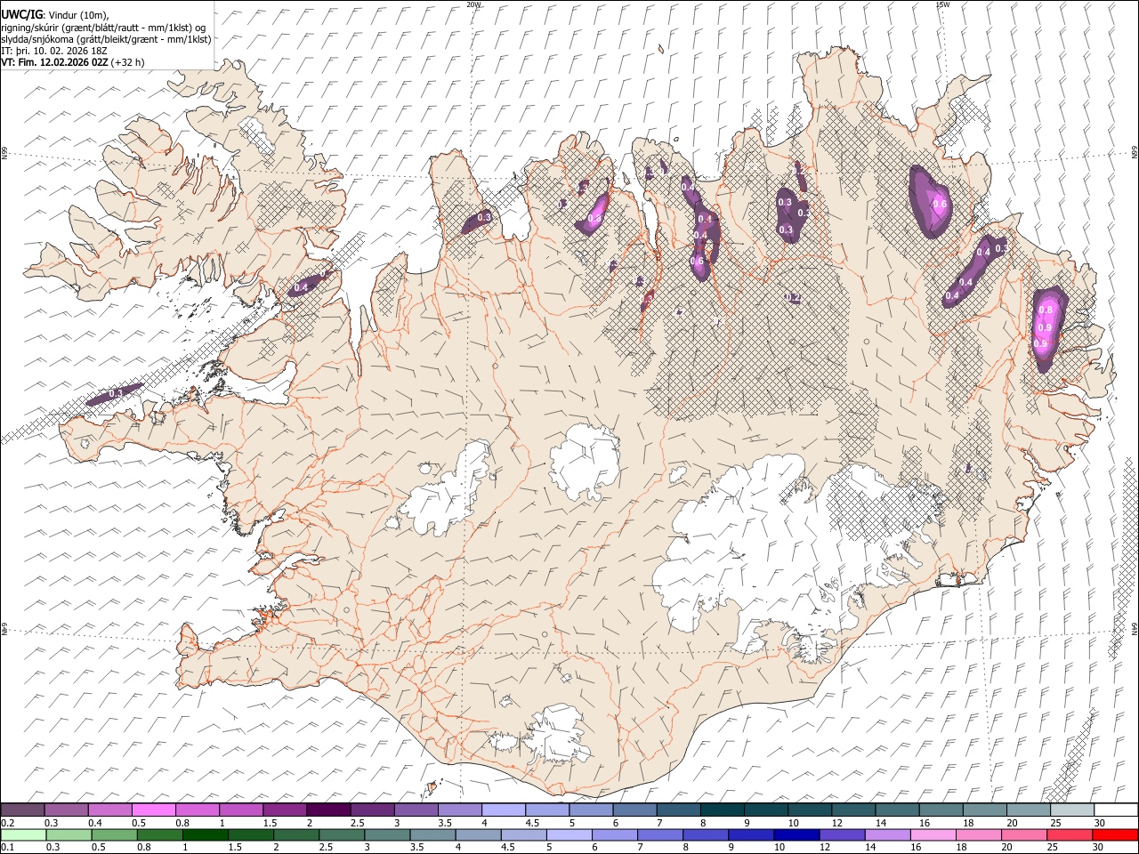Viewport: 1139px width, 854px height.
Task: Pick the pale grey swatch at 25 on the snow scale
Action: 1071,810
